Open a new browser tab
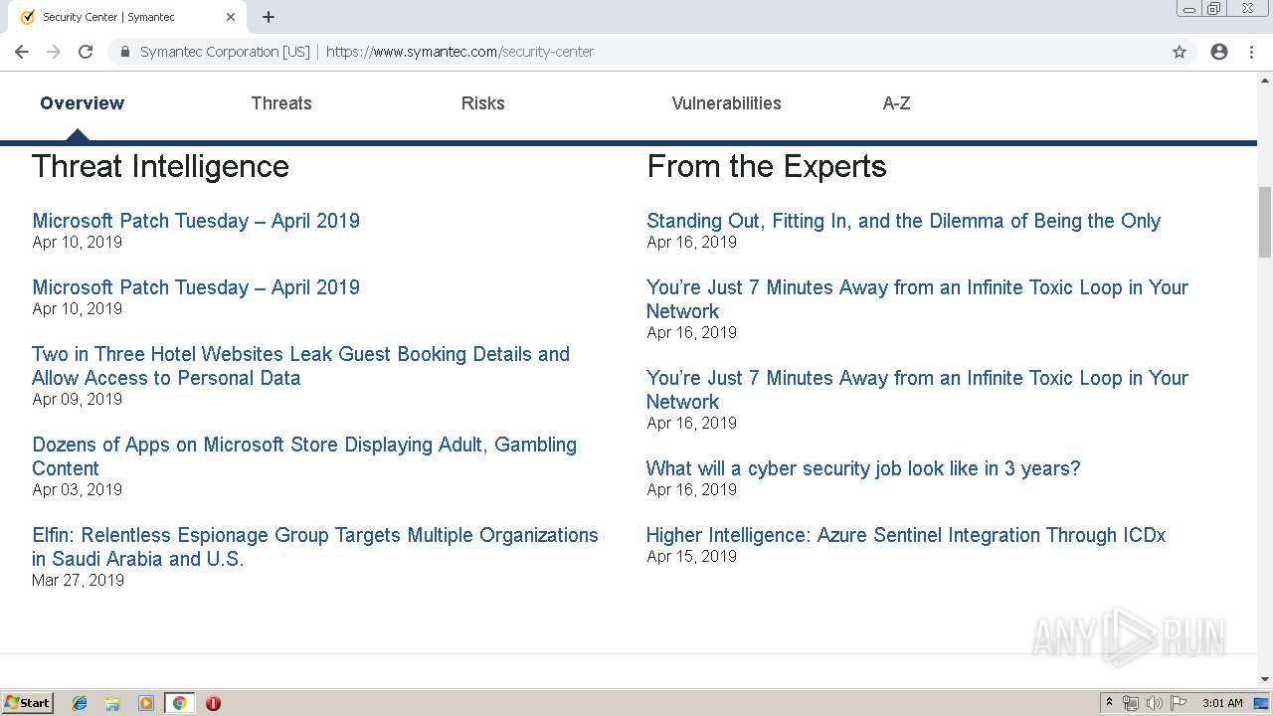 point(269,17)
